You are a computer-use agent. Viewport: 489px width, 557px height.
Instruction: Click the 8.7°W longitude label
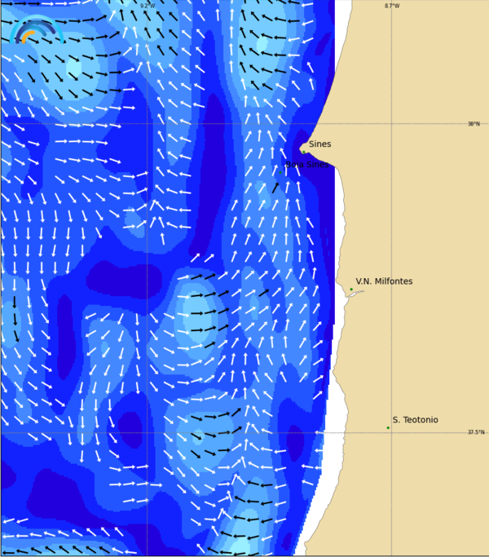click(x=392, y=6)
